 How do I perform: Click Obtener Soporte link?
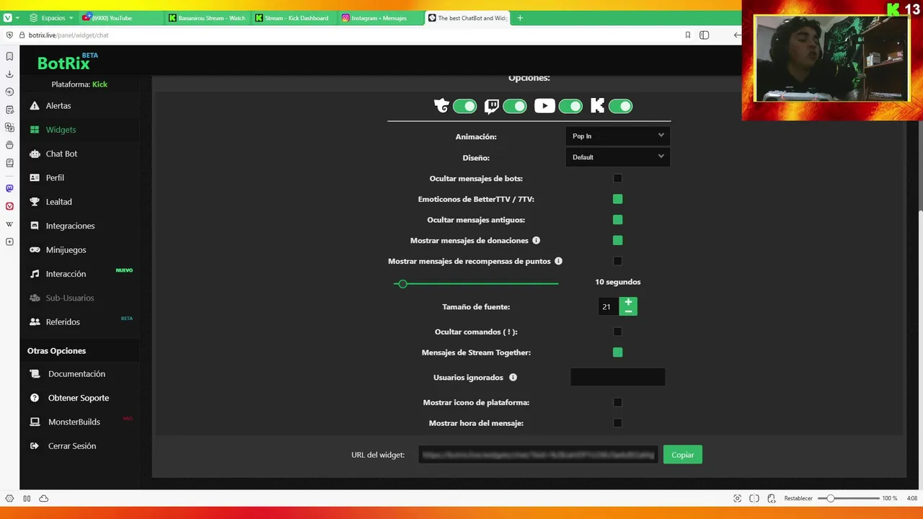tap(79, 398)
